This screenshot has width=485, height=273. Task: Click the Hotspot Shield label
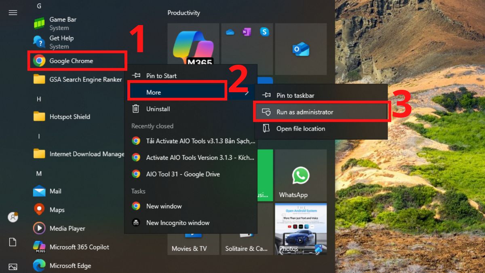(x=70, y=116)
